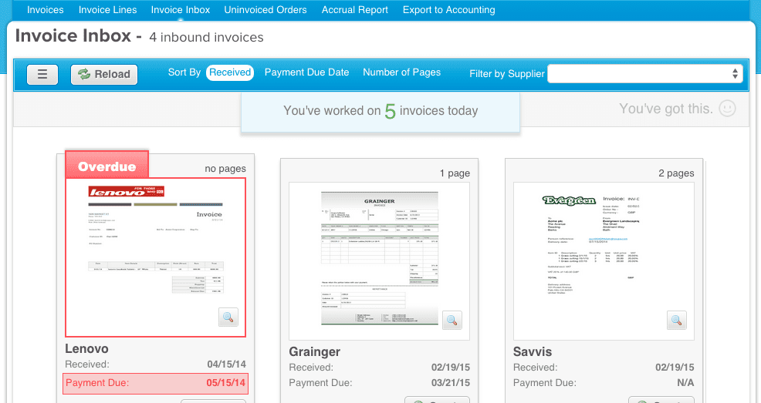The image size is (761, 403).
Task: Magnify the Savvis invoice preview
Action: click(x=677, y=321)
